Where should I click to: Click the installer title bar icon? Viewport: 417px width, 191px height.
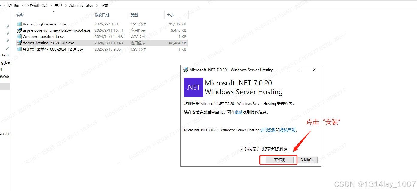coord(186,70)
